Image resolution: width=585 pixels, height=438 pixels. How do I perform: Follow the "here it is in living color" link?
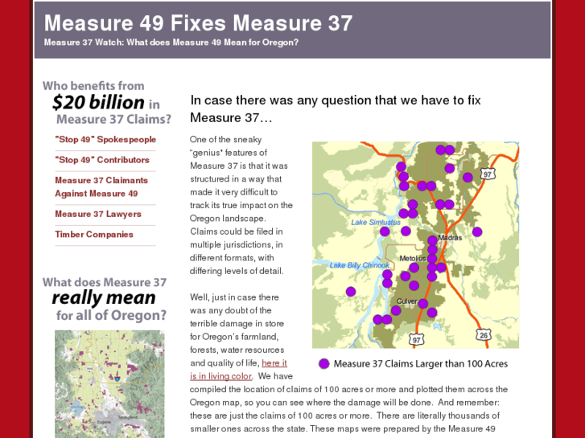click(x=238, y=370)
